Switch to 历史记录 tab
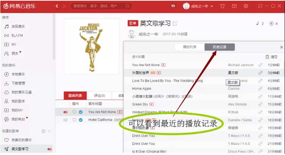285x155 pixels. pos(220,47)
